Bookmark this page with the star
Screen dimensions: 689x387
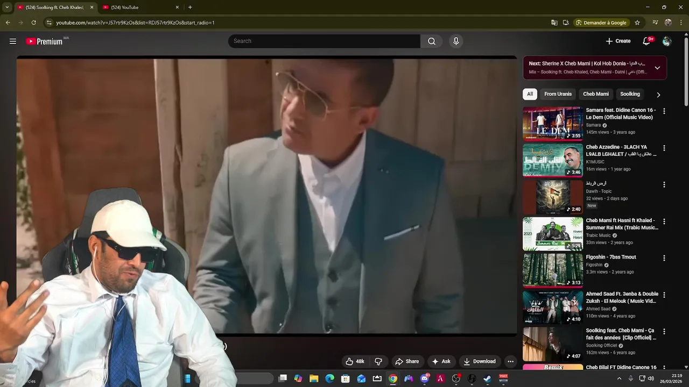(637, 23)
